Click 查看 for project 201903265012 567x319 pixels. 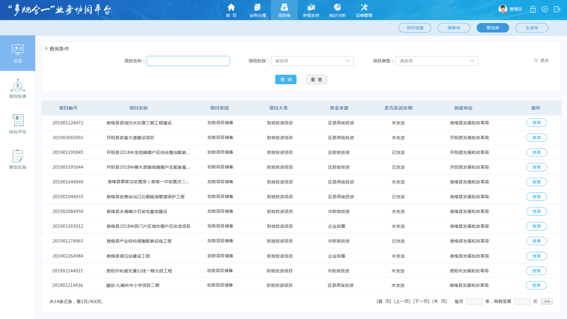coord(536,226)
